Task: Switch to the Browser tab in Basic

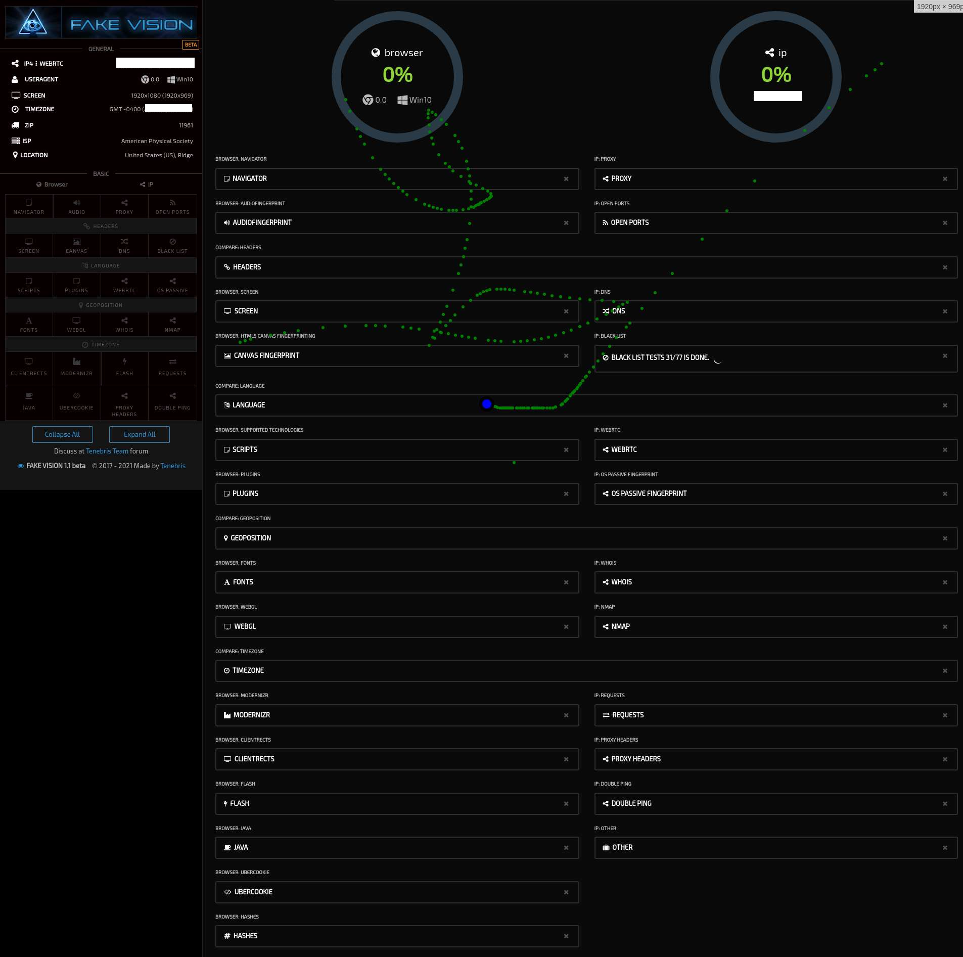Action: (52, 185)
